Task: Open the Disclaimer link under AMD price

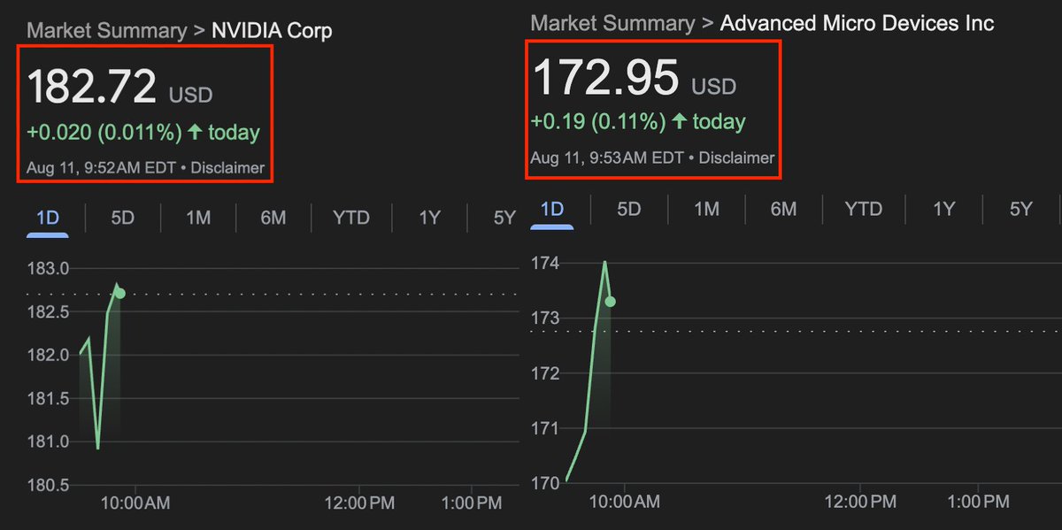Action: click(736, 158)
